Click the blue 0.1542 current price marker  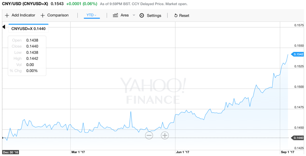(x=297, y=54)
